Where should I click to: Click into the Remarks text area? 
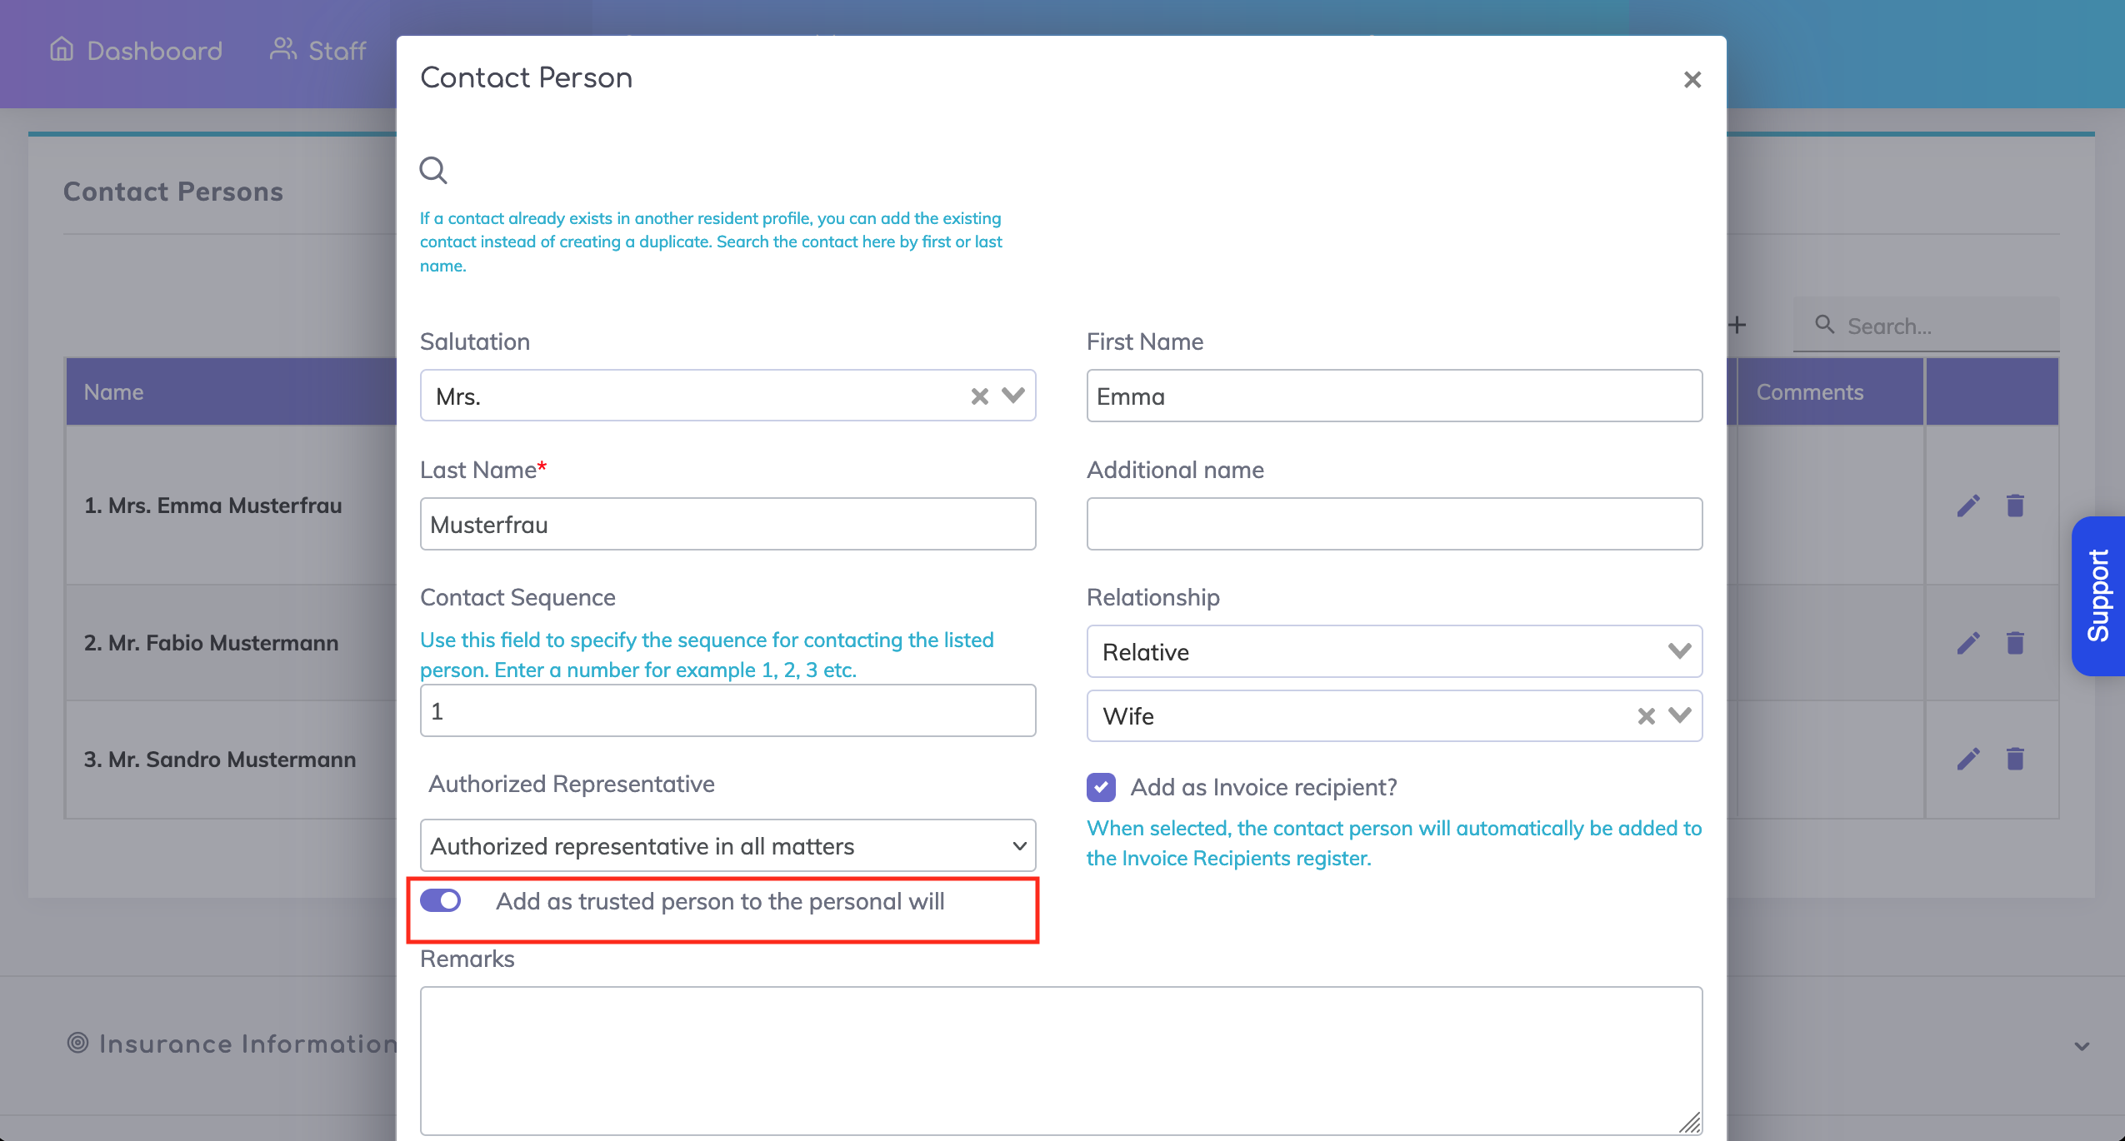pos(1060,1059)
